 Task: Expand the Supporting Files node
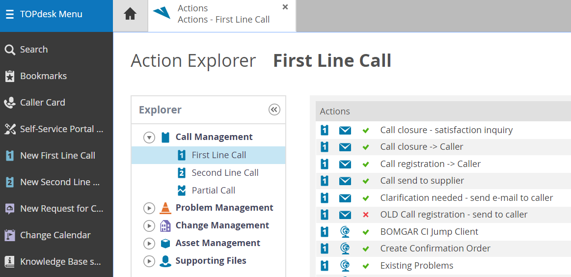coord(149,261)
